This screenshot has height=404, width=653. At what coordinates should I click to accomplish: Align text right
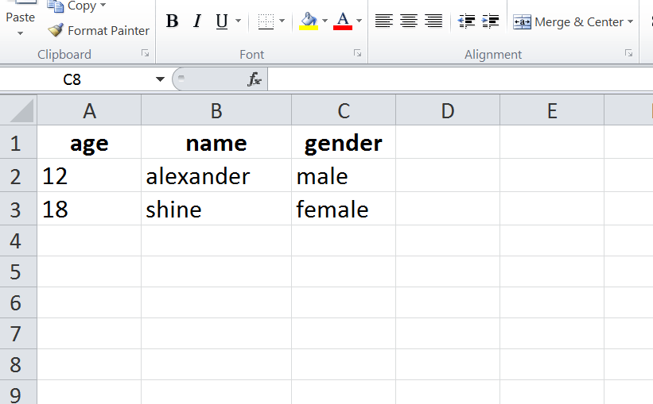pos(433,21)
